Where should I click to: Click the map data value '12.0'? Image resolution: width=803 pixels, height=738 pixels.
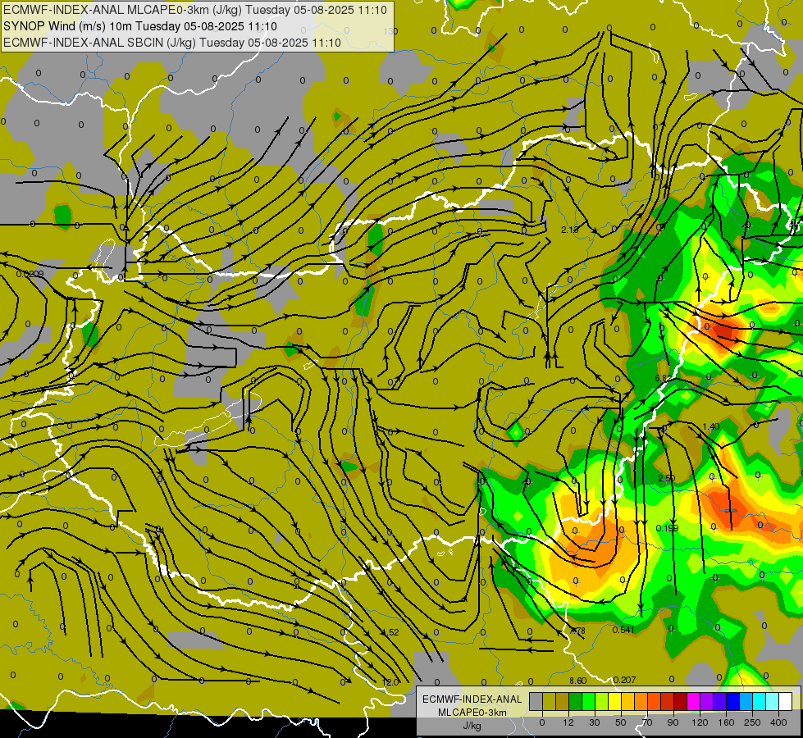click(x=390, y=682)
